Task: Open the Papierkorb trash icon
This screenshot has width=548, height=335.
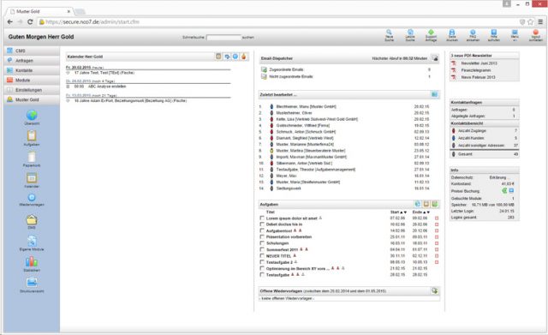Action: [32, 157]
